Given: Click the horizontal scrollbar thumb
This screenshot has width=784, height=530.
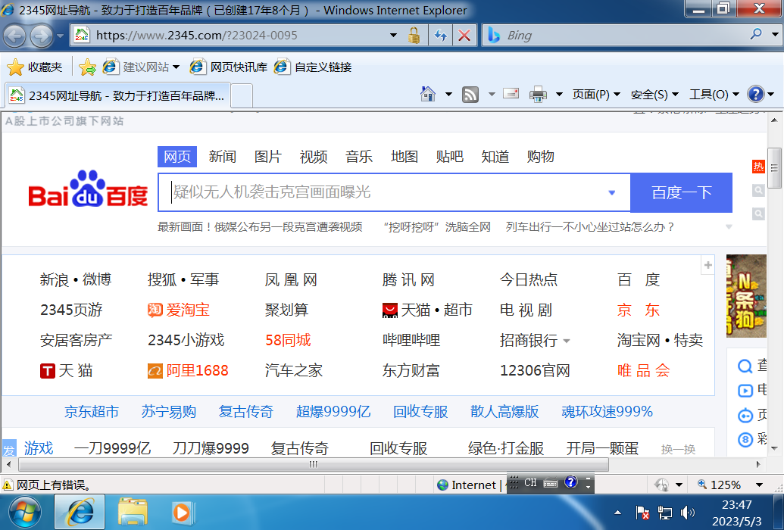Looking at the screenshot, I should coord(314,464).
